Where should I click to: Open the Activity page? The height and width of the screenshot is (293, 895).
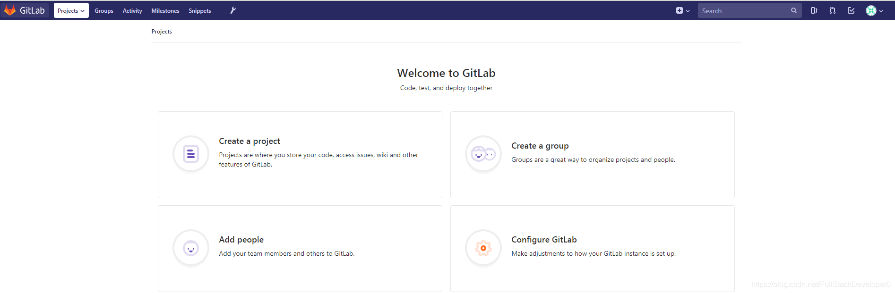tap(132, 11)
